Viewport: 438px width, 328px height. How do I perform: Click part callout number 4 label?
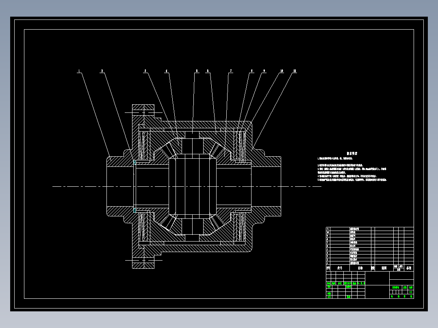167,71
